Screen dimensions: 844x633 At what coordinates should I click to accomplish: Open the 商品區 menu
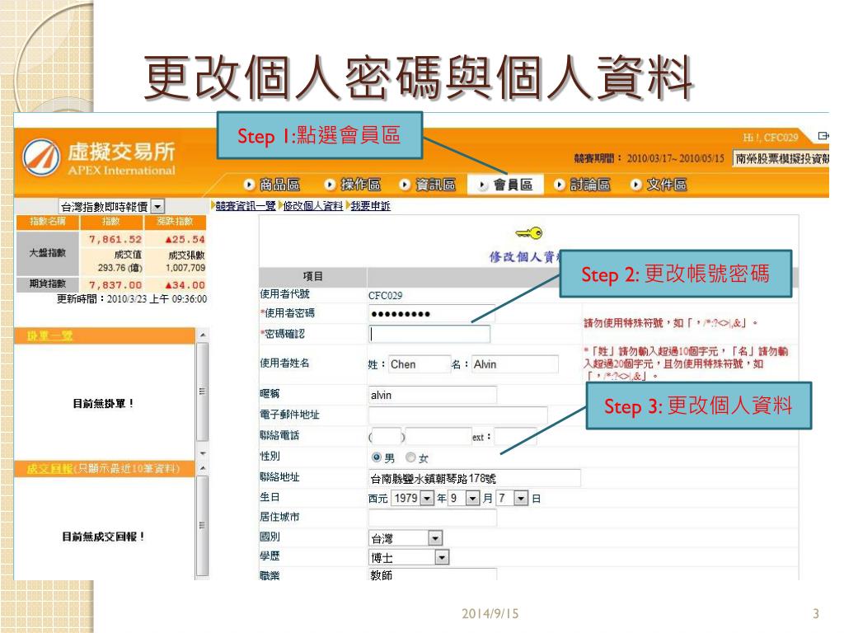[x=280, y=185]
